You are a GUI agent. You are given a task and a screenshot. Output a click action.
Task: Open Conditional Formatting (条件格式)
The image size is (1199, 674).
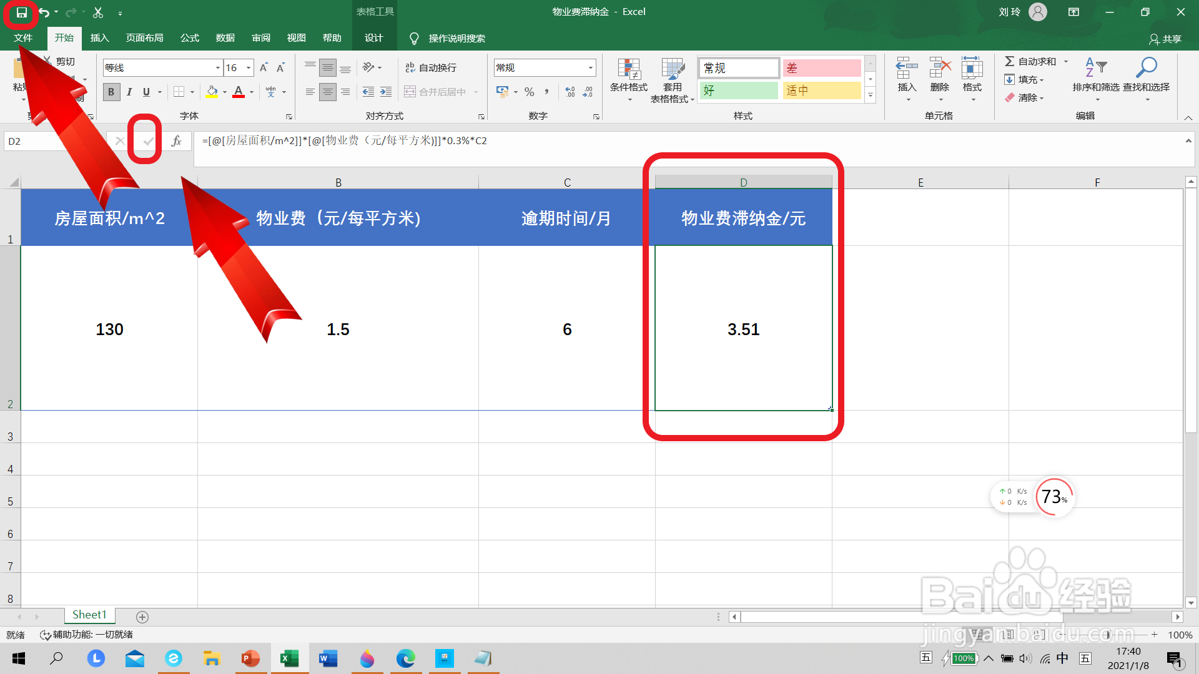(x=629, y=80)
